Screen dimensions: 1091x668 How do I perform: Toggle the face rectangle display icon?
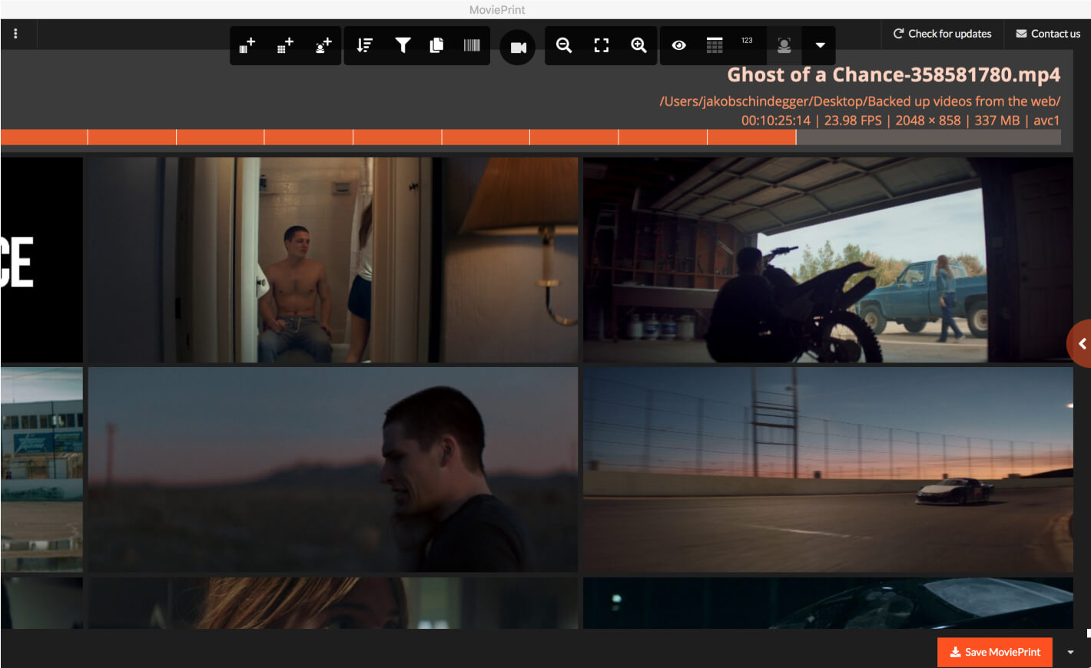784,45
